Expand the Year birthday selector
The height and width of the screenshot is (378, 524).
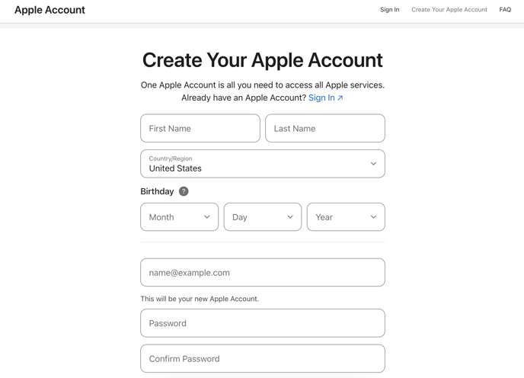tap(346, 216)
